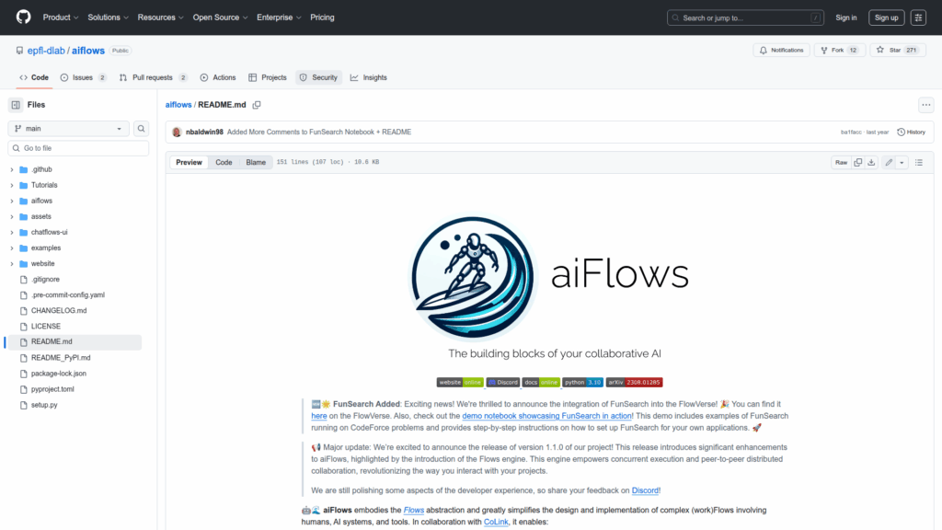
Task: Switch to Blame view
Action: tap(255, 162)
